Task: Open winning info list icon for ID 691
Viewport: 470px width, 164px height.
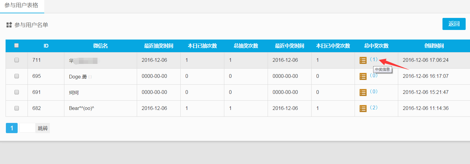Action: click(363, 92)
